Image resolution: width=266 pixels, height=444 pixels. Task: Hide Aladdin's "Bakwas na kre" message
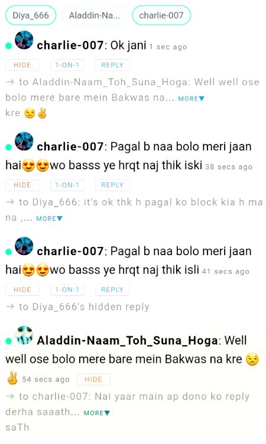pos(93,379)
